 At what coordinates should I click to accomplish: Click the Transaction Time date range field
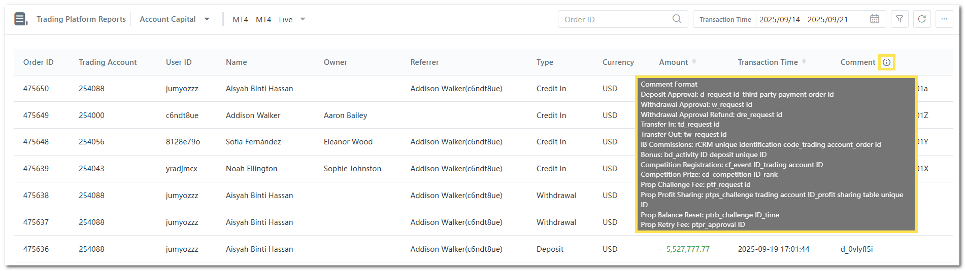[x=811, y=19]
